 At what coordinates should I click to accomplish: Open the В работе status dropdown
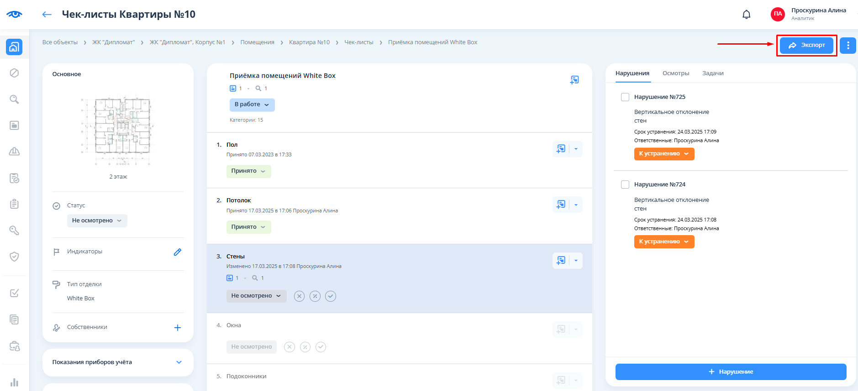click(x=252, y=105)
